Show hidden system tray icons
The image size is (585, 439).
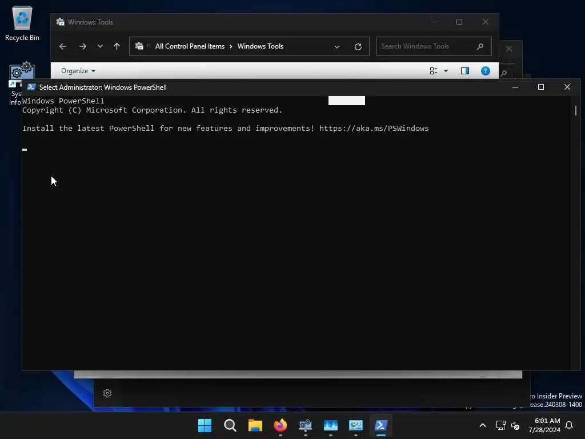(482, 425)
